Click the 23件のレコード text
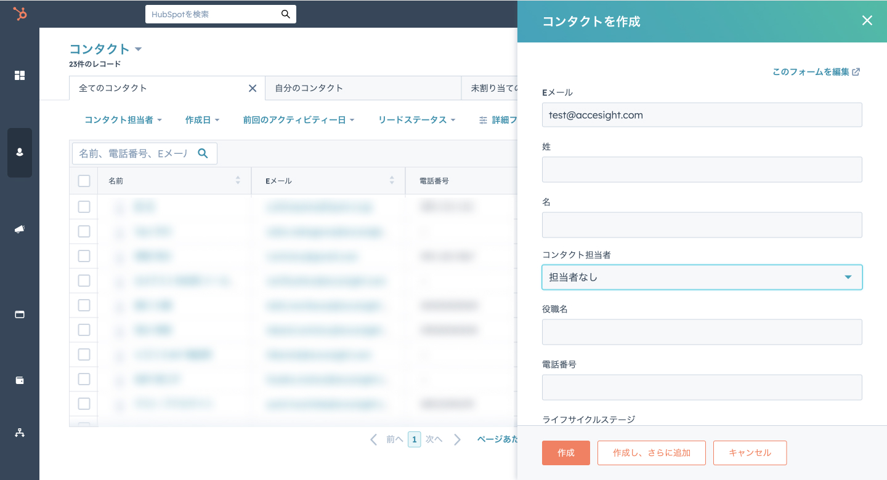 point(95,64)
